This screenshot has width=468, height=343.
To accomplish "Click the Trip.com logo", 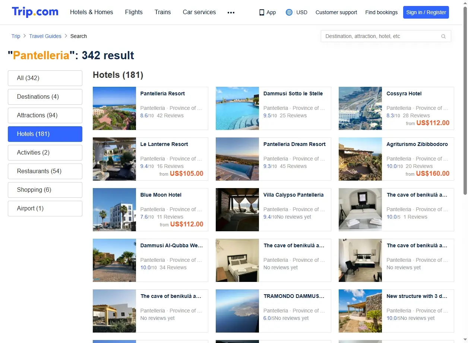I will click(x=35, y=12).
